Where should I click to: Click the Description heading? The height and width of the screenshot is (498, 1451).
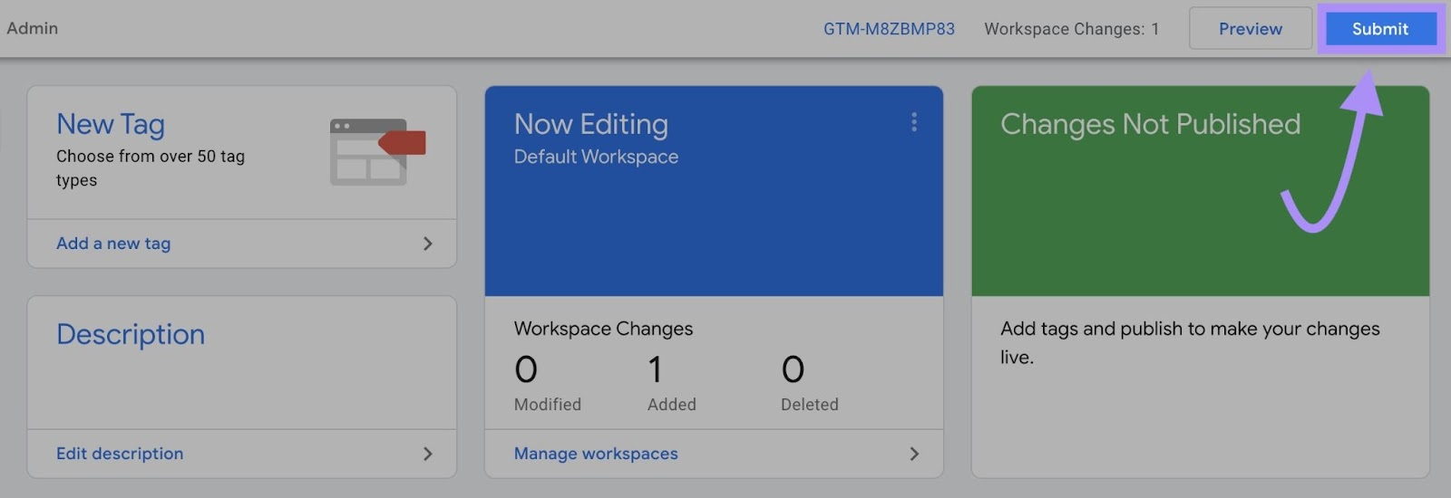131,334
